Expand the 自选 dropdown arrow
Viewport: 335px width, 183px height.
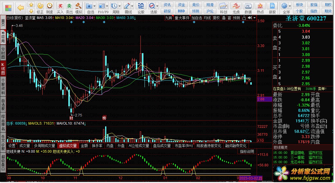(x=94, y=6)
